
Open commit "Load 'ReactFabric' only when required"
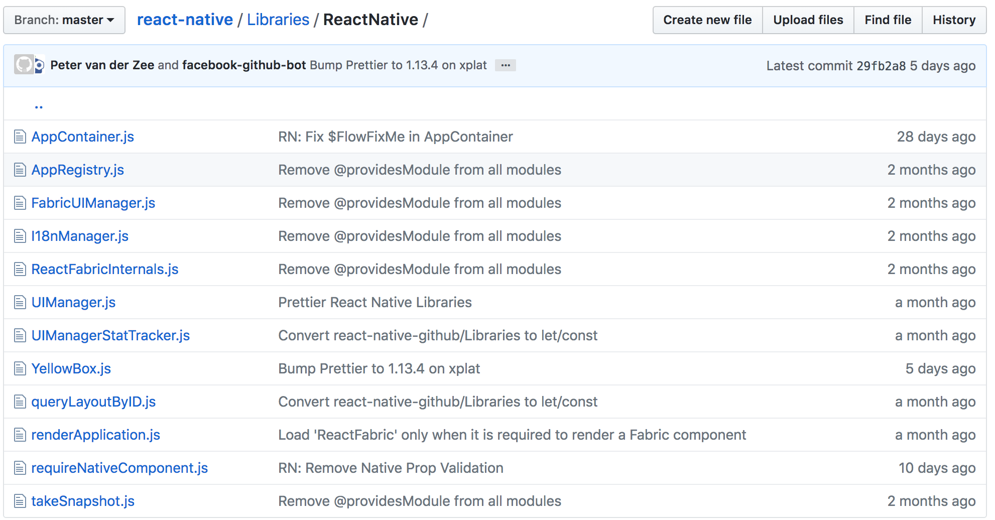(x=512, y=435)
